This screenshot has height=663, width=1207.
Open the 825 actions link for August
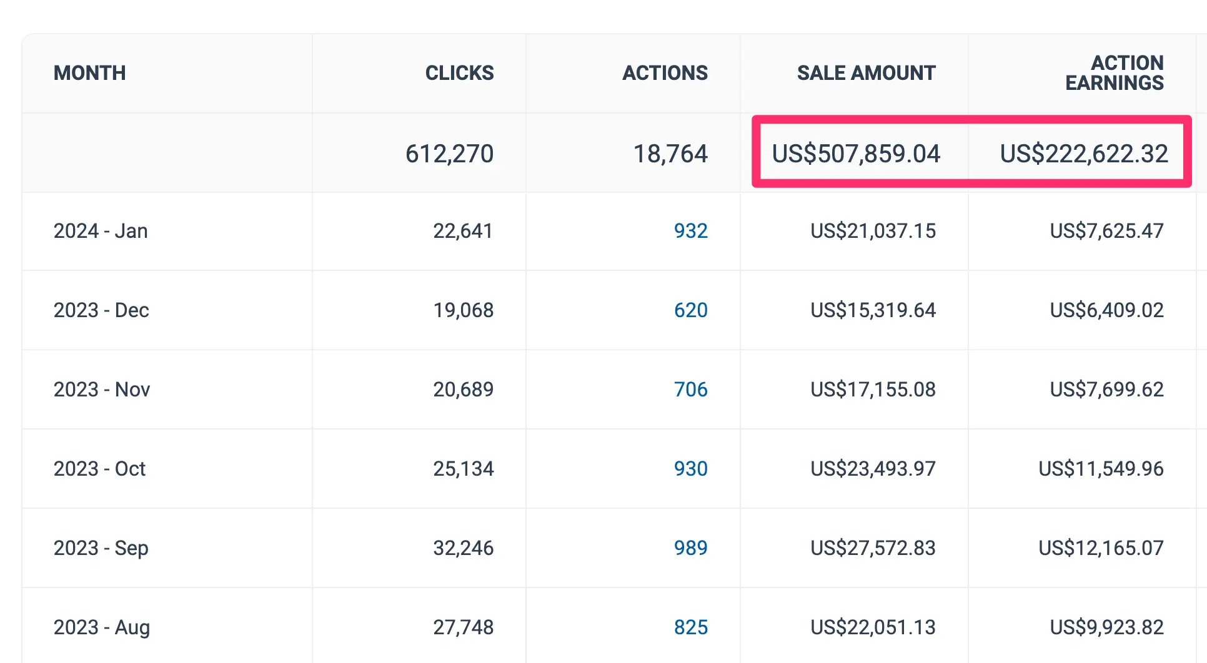pyautogui.click(x=690, y=627)
